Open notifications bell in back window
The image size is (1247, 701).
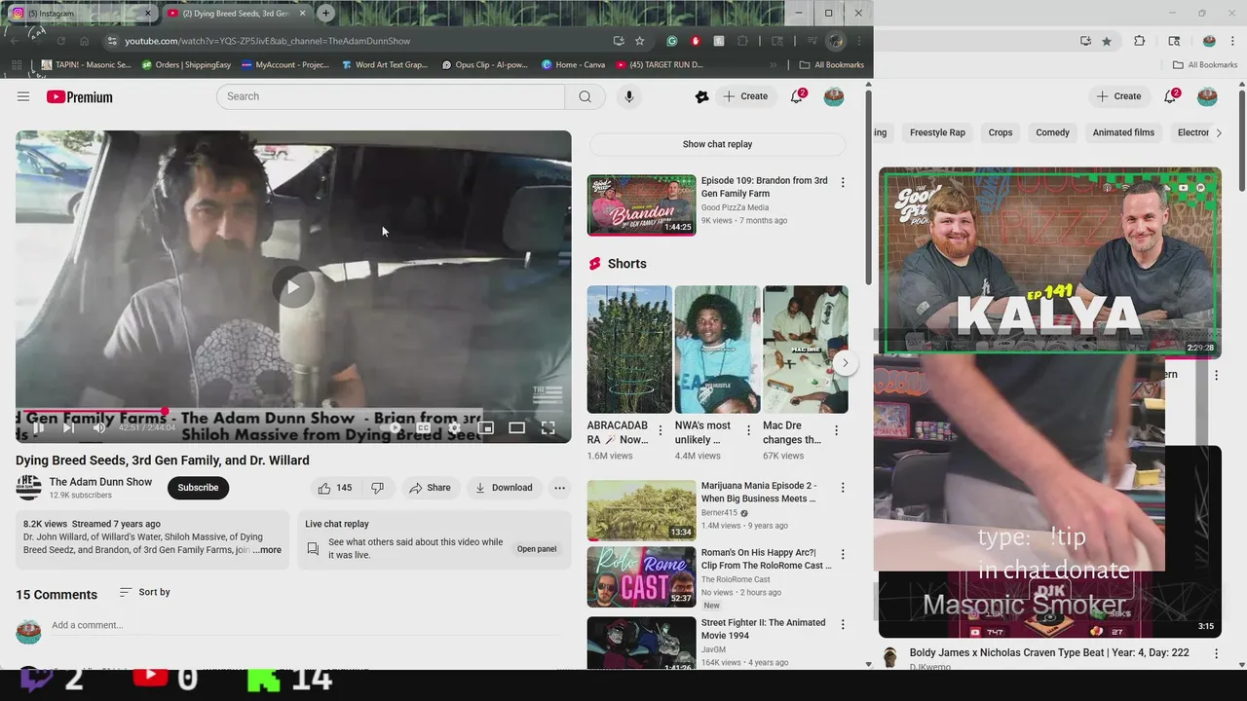click(x=1171, y=96)
